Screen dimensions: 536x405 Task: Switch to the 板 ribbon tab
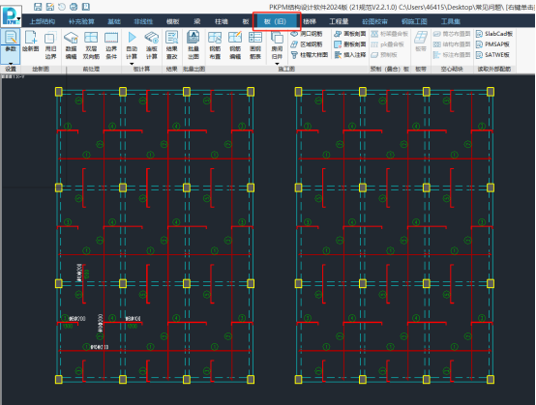[x=246, y=21]
